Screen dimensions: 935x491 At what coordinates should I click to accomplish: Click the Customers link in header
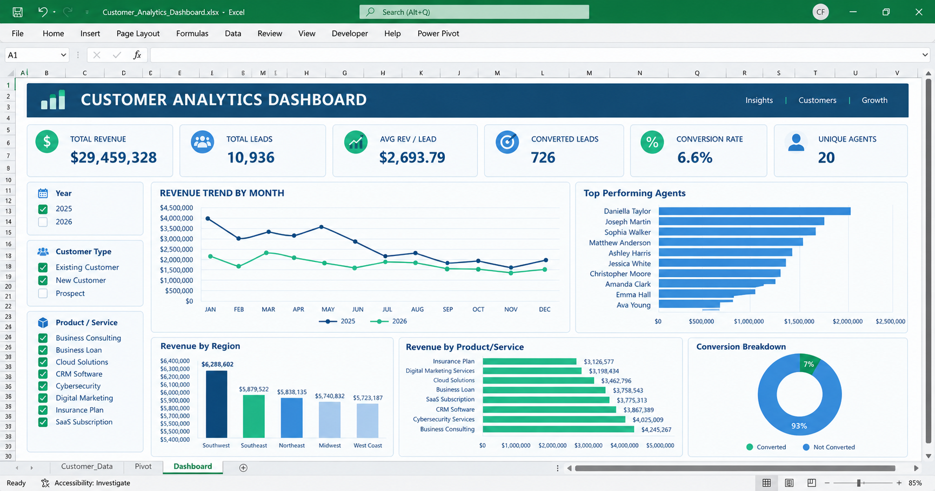coord(817,100)
